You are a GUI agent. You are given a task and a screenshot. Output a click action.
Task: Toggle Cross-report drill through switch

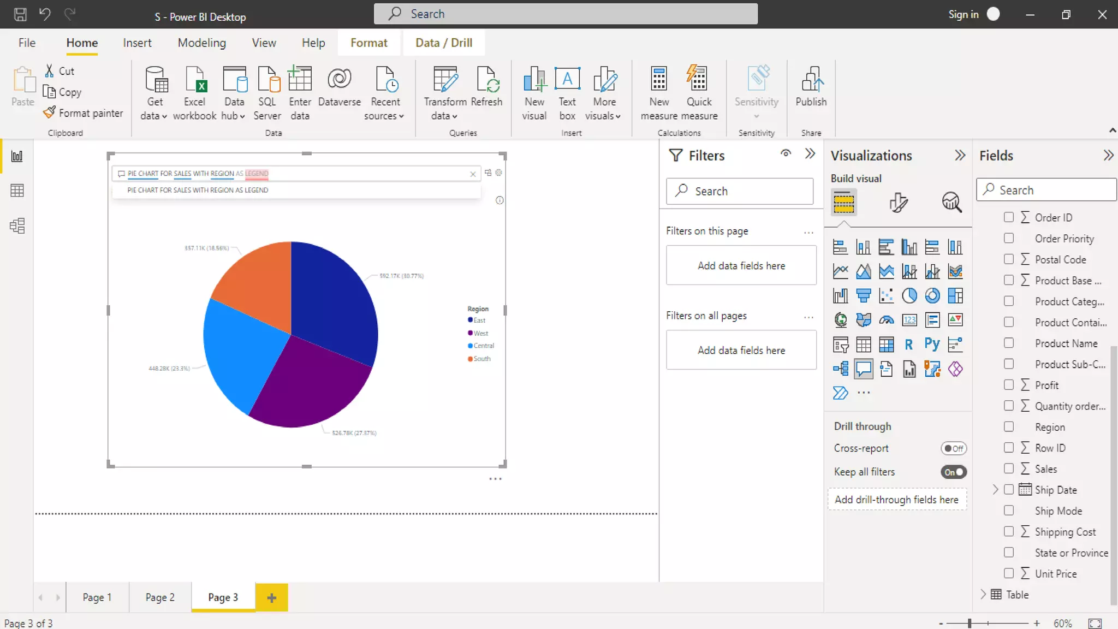(953, 448)
